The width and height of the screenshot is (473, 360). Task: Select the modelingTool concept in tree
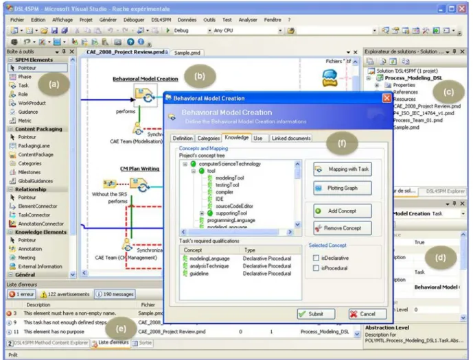coord(229,178)
